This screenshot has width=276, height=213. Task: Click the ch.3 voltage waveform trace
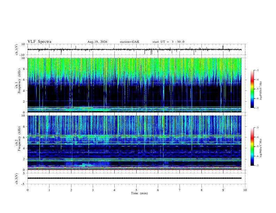tap(135, 178)
